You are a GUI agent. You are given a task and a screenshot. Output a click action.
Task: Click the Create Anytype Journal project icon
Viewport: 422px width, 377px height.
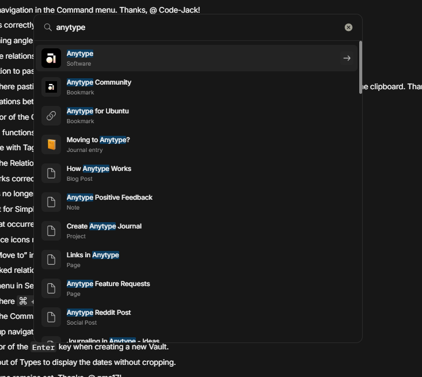click(x=51, y=231)
